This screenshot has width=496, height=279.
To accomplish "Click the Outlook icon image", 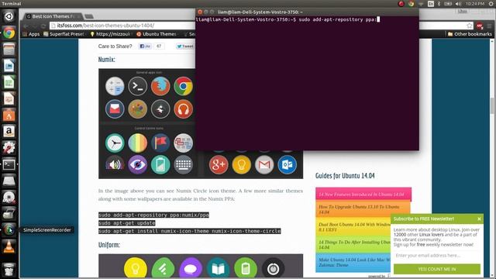I will click(x=288, y=164).
